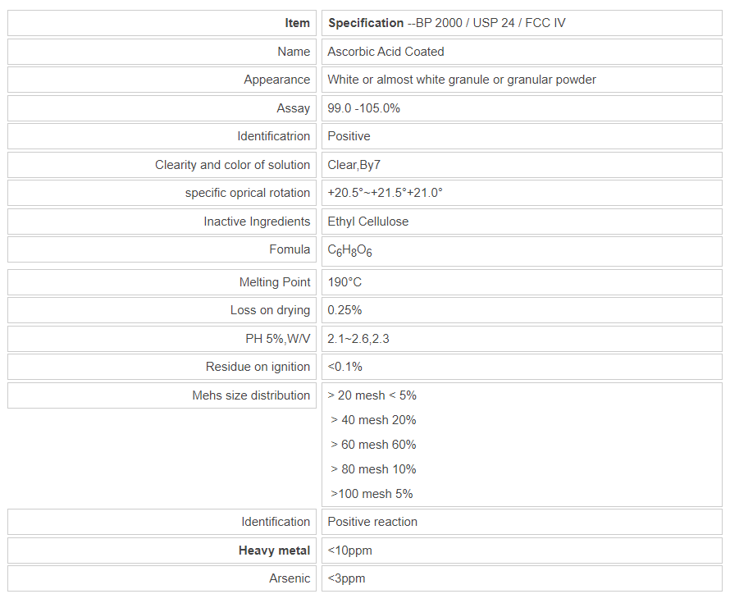Click the Residue on ignition value <0.1%

click(x=344, y=367)
